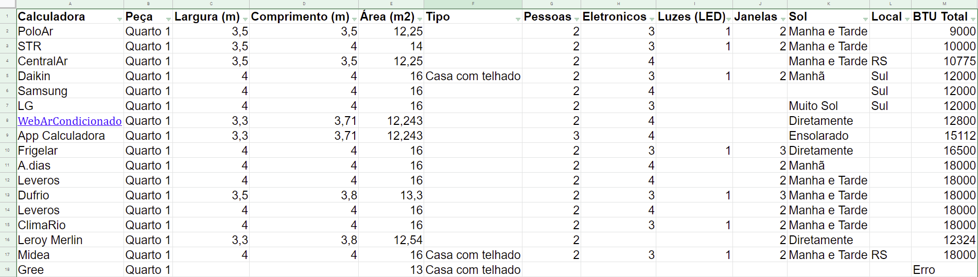This screenshot has height=277, width=978.
Task: Open filter dropdown for Eletronicos column
Action: tap(652, 19)
